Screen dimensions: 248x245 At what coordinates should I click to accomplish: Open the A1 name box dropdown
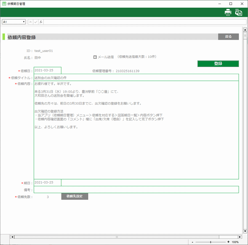click(24, 22)
